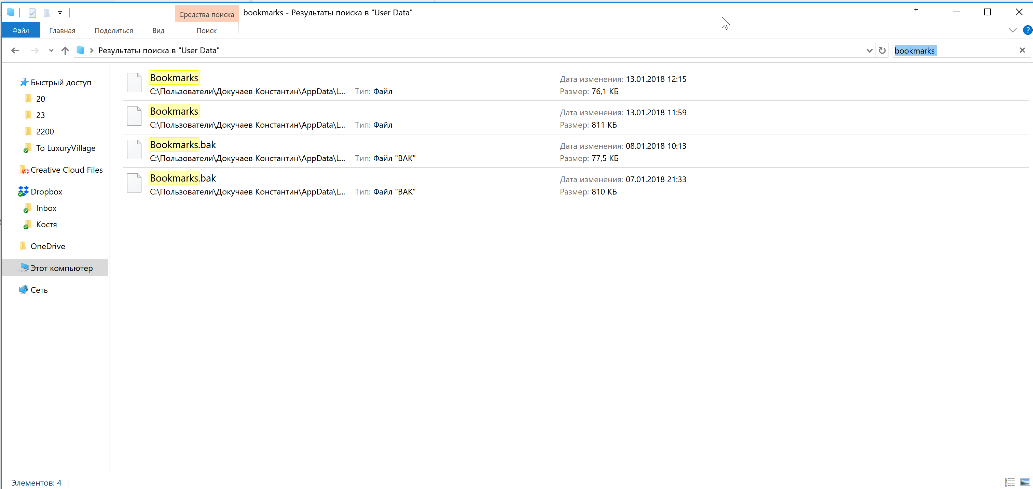
Task: Clear the bookmarks search query
Action: coord(1022,51)
